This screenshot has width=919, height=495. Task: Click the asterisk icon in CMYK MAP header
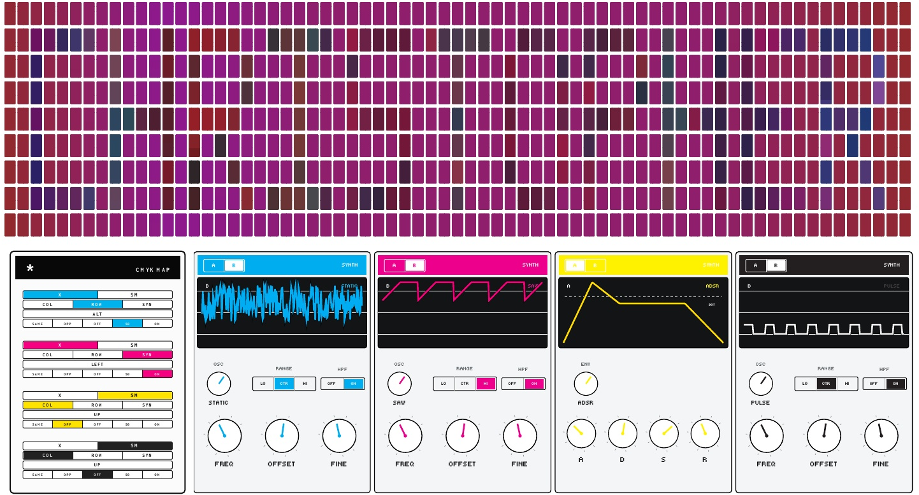pyautogui.click(x=30, y=268)
